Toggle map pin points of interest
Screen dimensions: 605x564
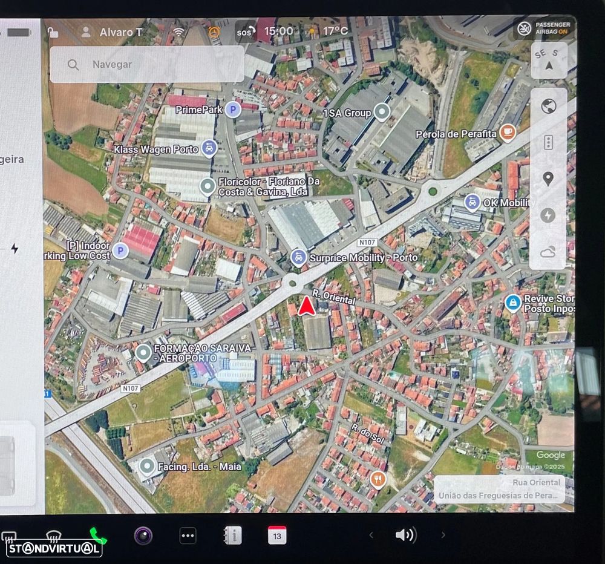click(548, 179)
